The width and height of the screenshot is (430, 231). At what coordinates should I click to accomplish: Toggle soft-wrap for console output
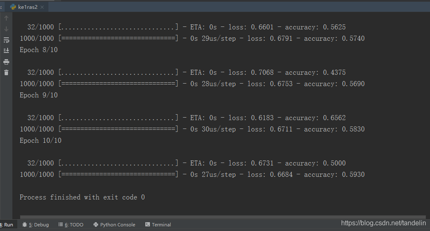coord(6,40)
